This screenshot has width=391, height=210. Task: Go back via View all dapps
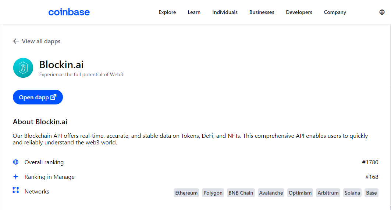pyautogui.click(x=37, y=41)
